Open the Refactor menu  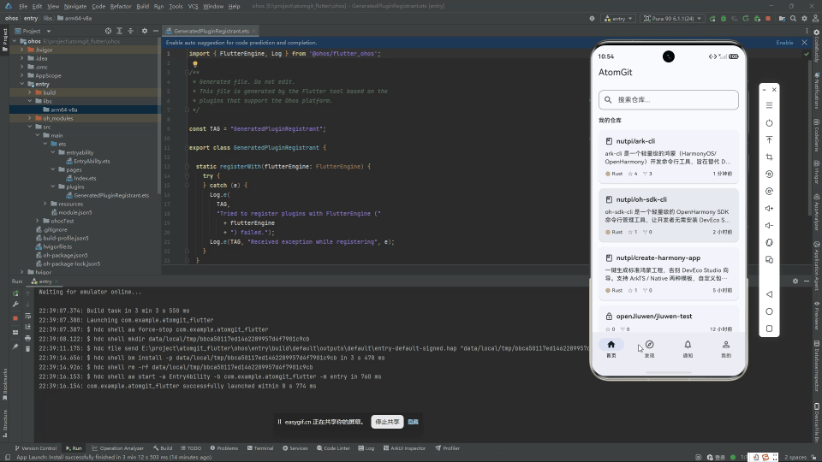coord(121,6)
